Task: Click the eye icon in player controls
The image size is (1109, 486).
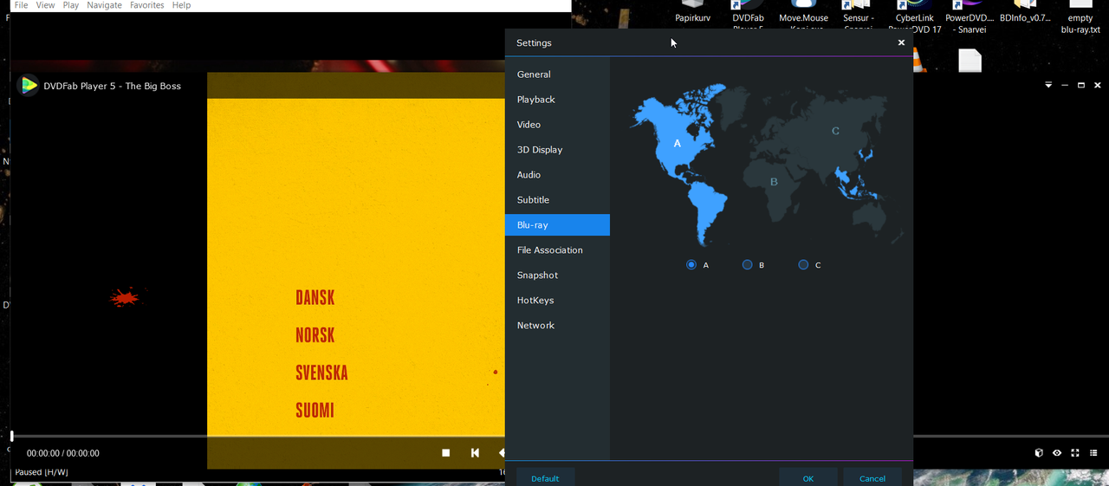Action: (1057, 453)
